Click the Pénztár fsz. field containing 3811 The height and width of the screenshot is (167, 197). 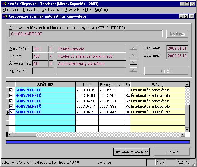pos(40,49)
